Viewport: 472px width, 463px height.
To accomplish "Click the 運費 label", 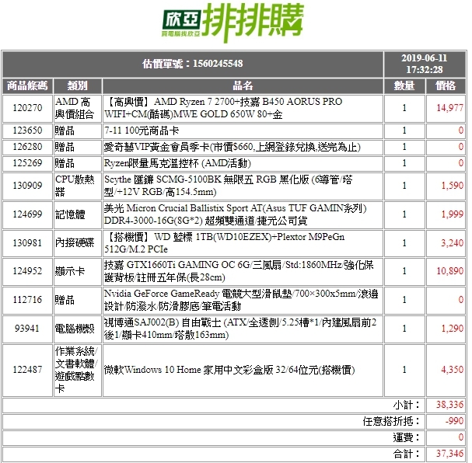I will (x=407, y=437).
